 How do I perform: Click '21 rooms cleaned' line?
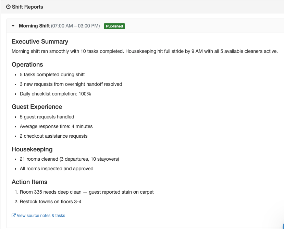(69, 159)
